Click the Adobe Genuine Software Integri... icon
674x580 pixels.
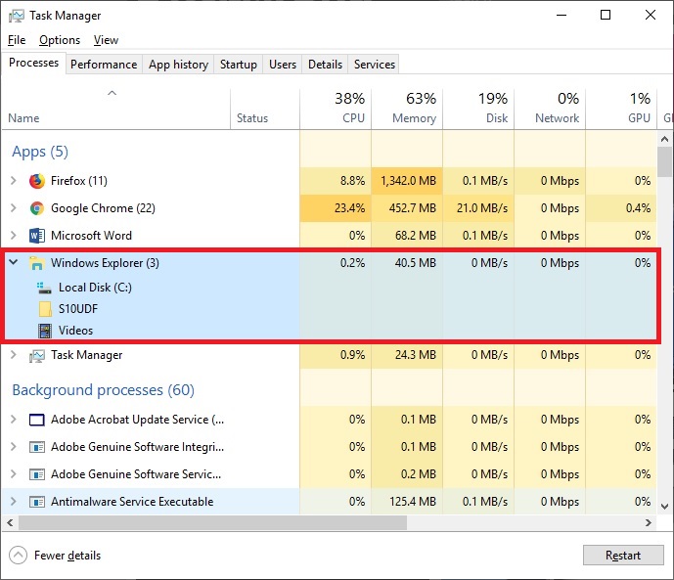(x=37, y=447)
